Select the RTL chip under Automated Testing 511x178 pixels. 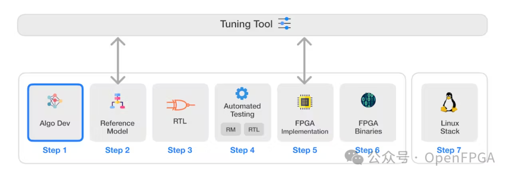coord(254,129)
